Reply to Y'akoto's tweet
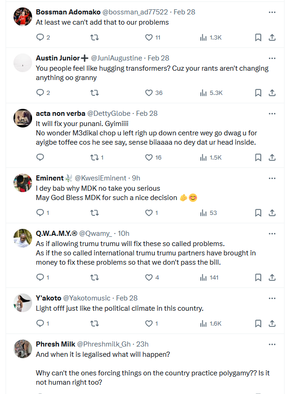The width and height of the screenshot is (285, 394). click(40, 323)
